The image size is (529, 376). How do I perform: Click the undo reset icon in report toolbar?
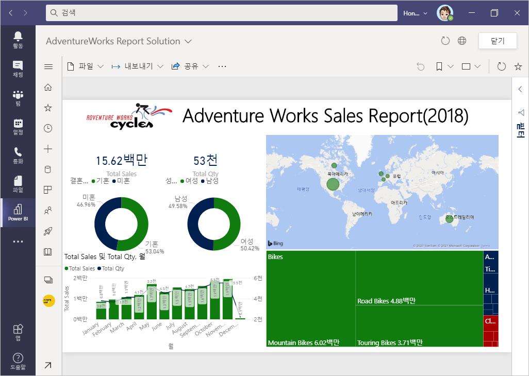(x=420, y=67)
